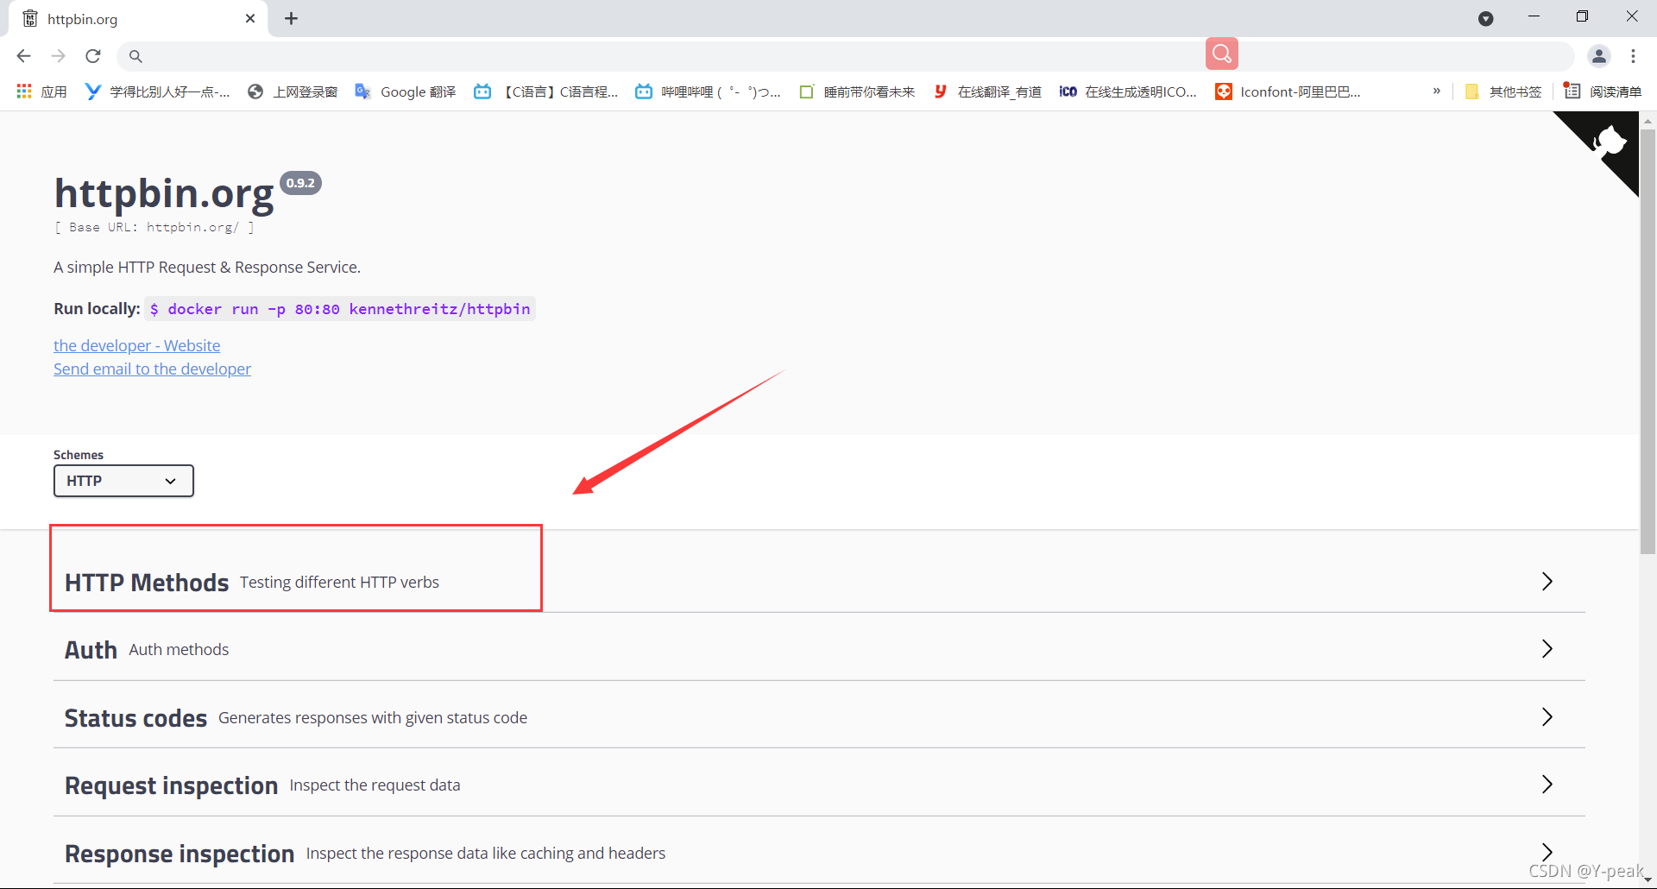Image resolution: width=1657 pixels, height=889 pixels.
Task: Open the Google 翻译 bookmark
Action: coord(406,91)
